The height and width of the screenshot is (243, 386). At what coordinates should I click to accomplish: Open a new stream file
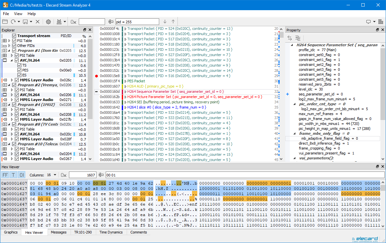pos(5,21)
